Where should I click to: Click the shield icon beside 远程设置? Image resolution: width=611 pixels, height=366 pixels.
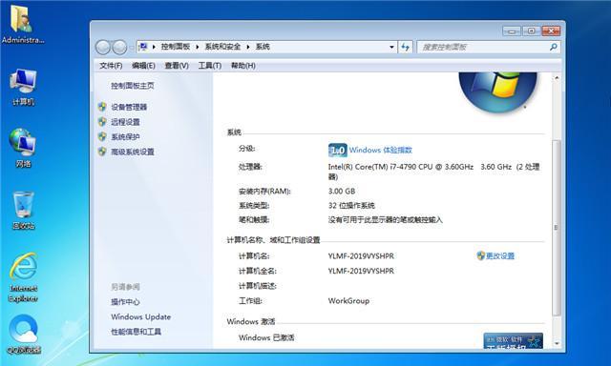click(x=102, y=122)
